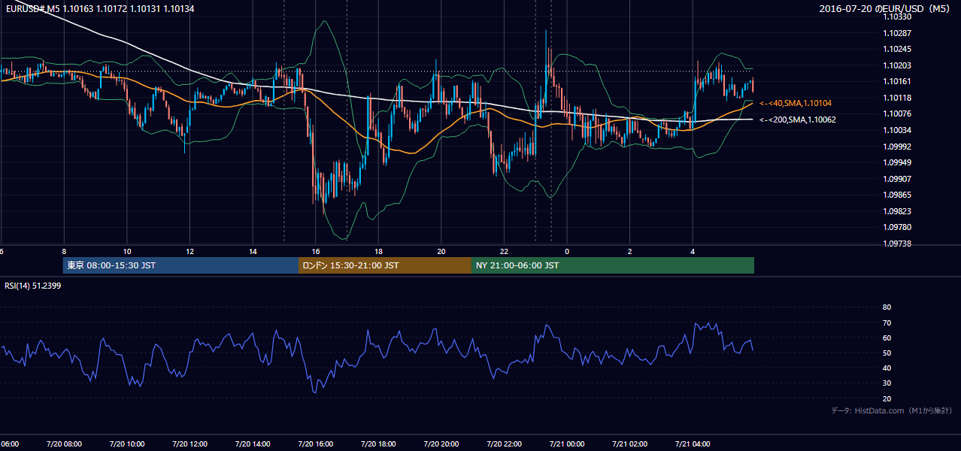Click the 7/21 02:00 bottom time label

(629, 443)
